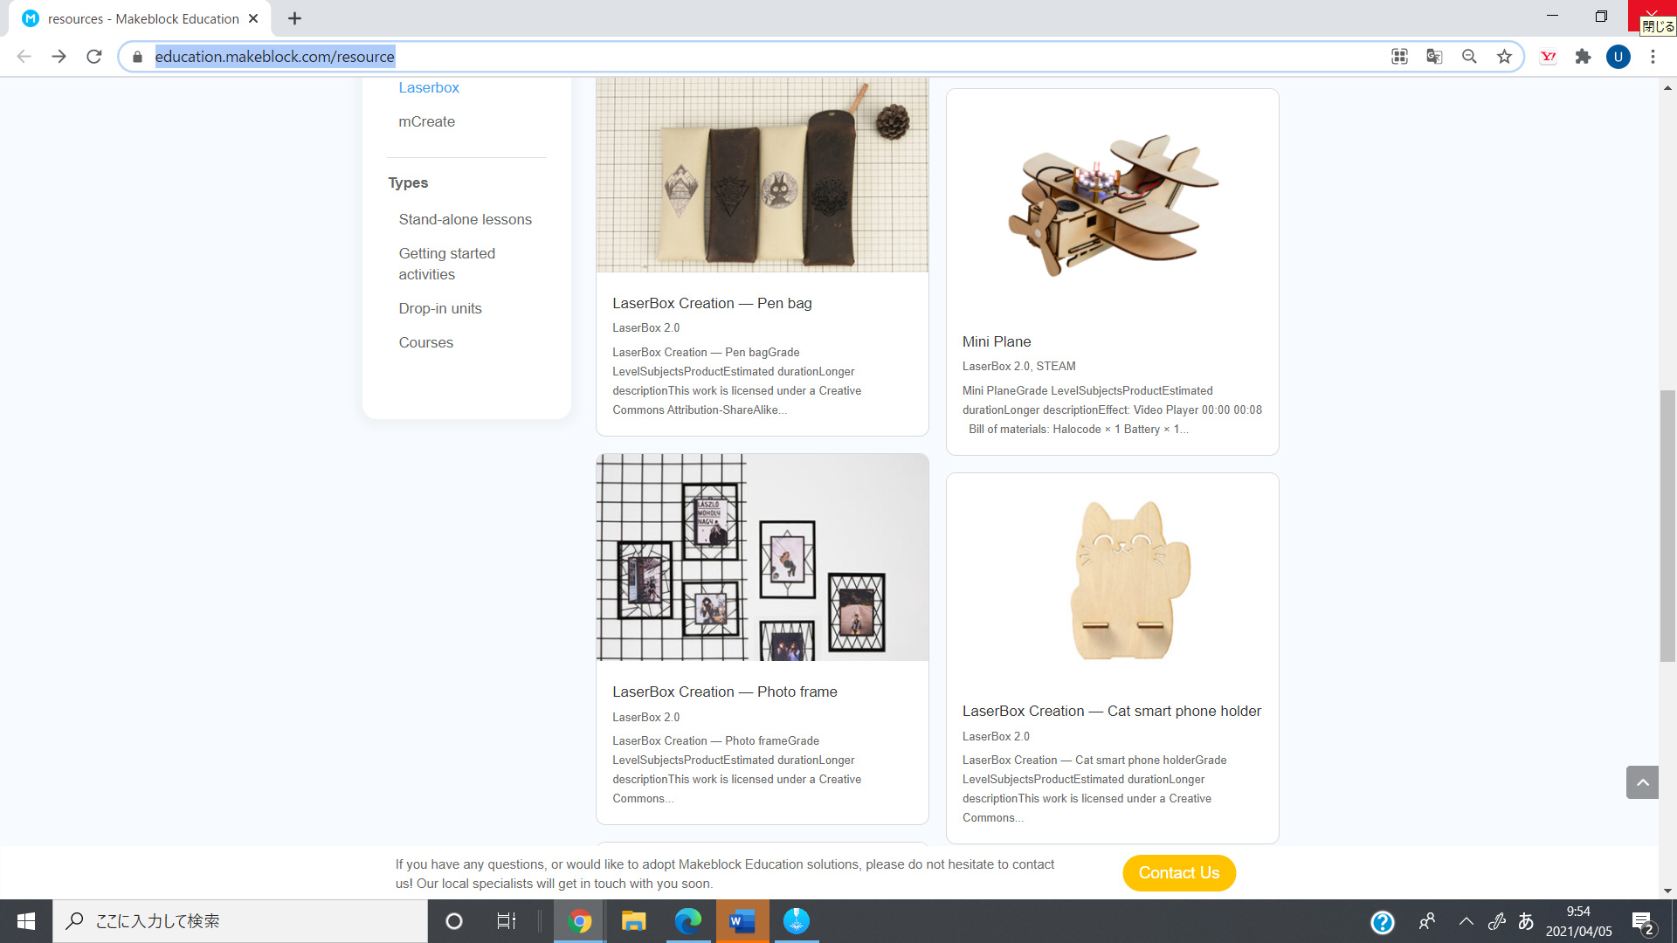
Task: Click the taskbar clock showing 9:54
Action: [1579, 921]
